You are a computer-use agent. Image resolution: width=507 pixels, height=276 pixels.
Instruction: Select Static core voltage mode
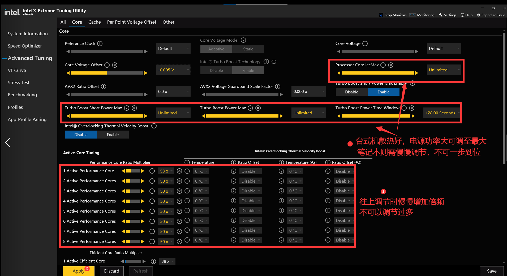tap(248, 49)
